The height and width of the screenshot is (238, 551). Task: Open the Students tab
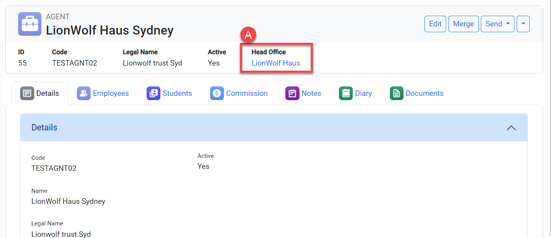[177, 93]
